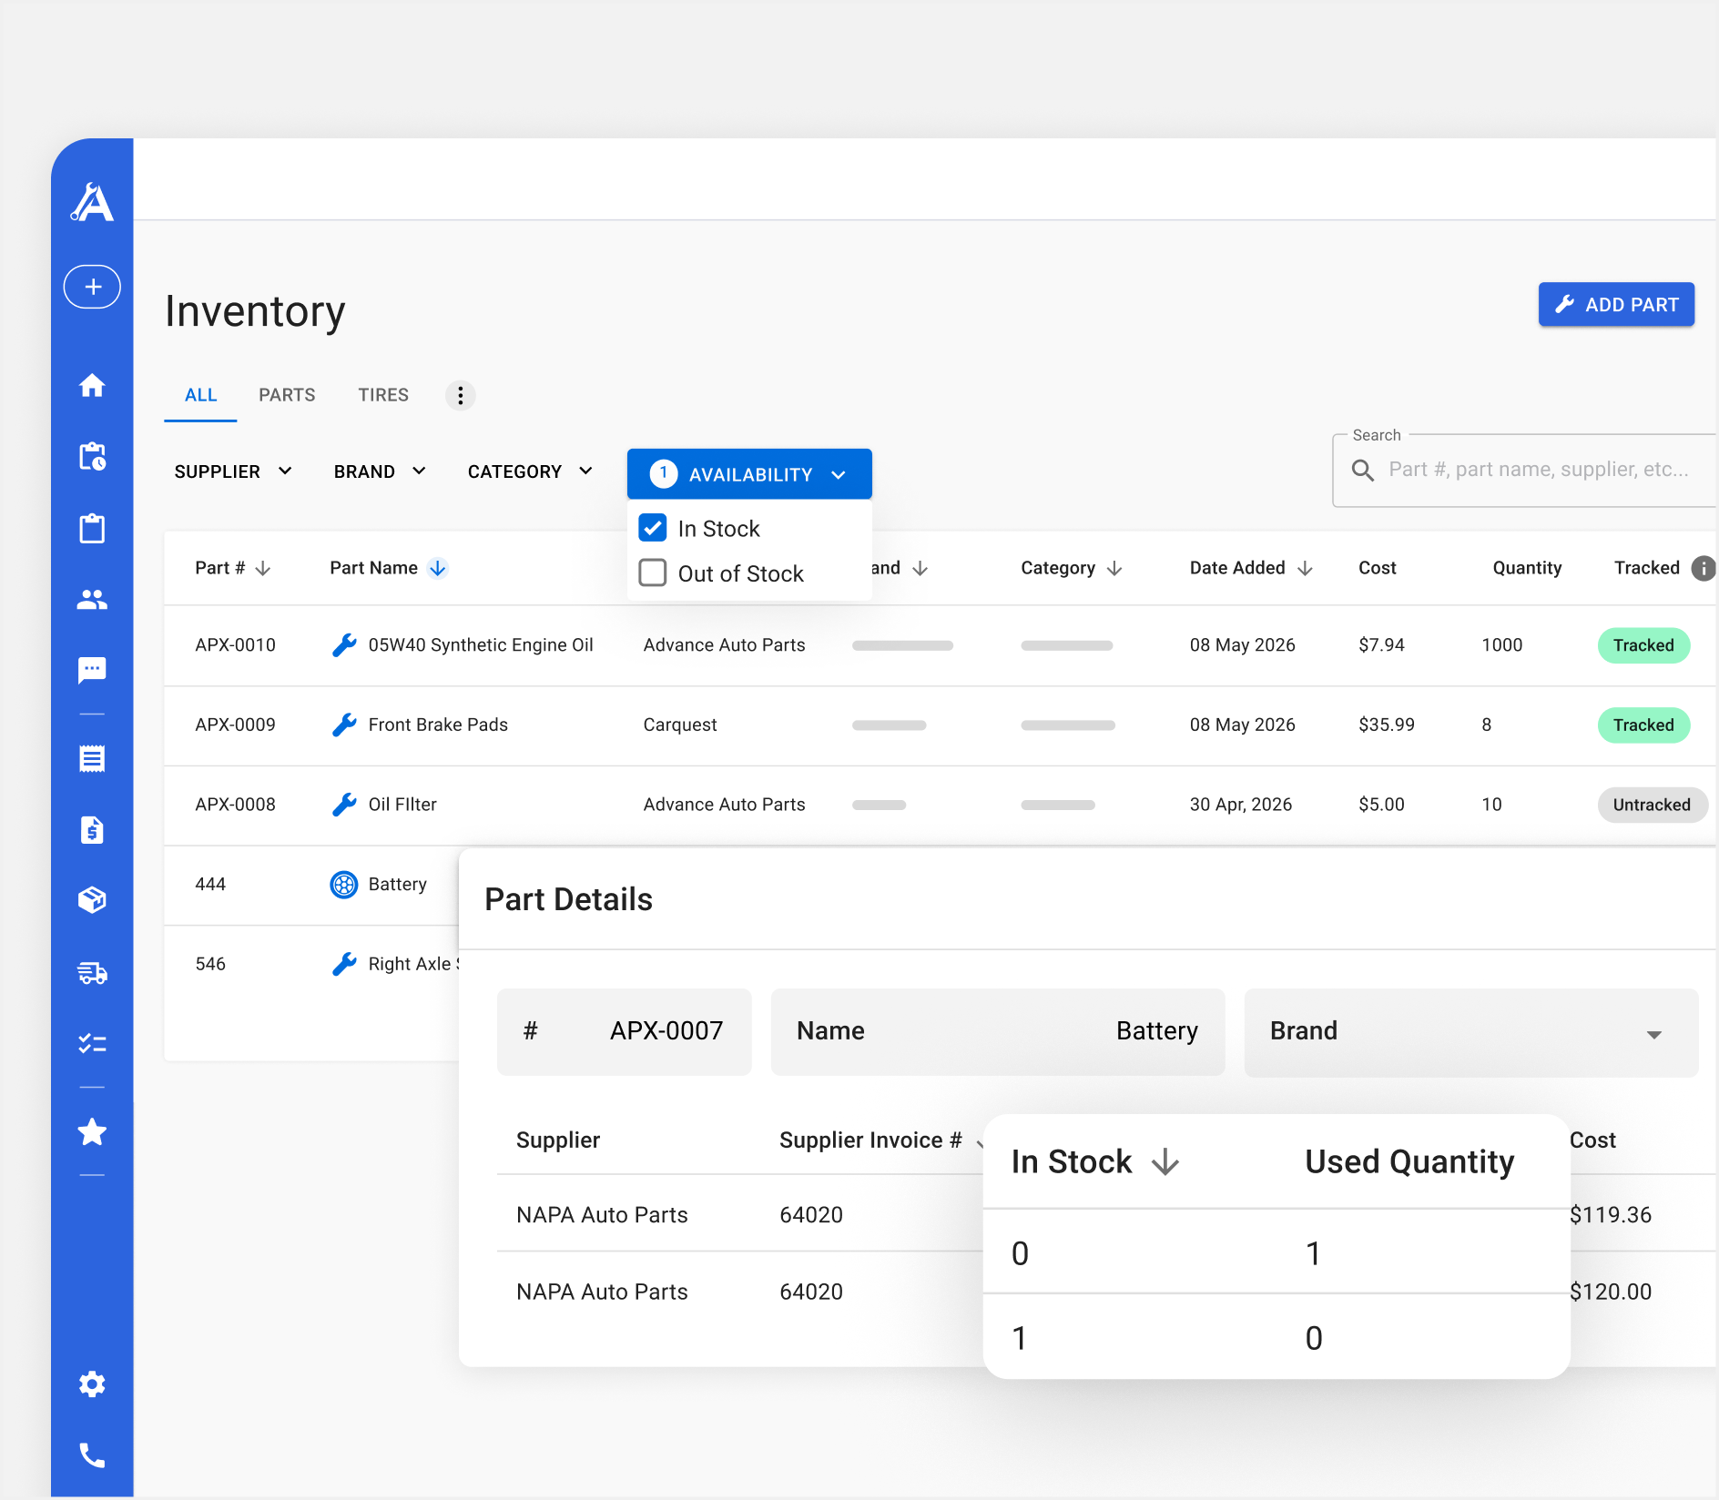Image resolution: width=1719 pixels, height=1500 pixels.
Task: Sort by Date Added column arrow
Action: pos(1305,568)
